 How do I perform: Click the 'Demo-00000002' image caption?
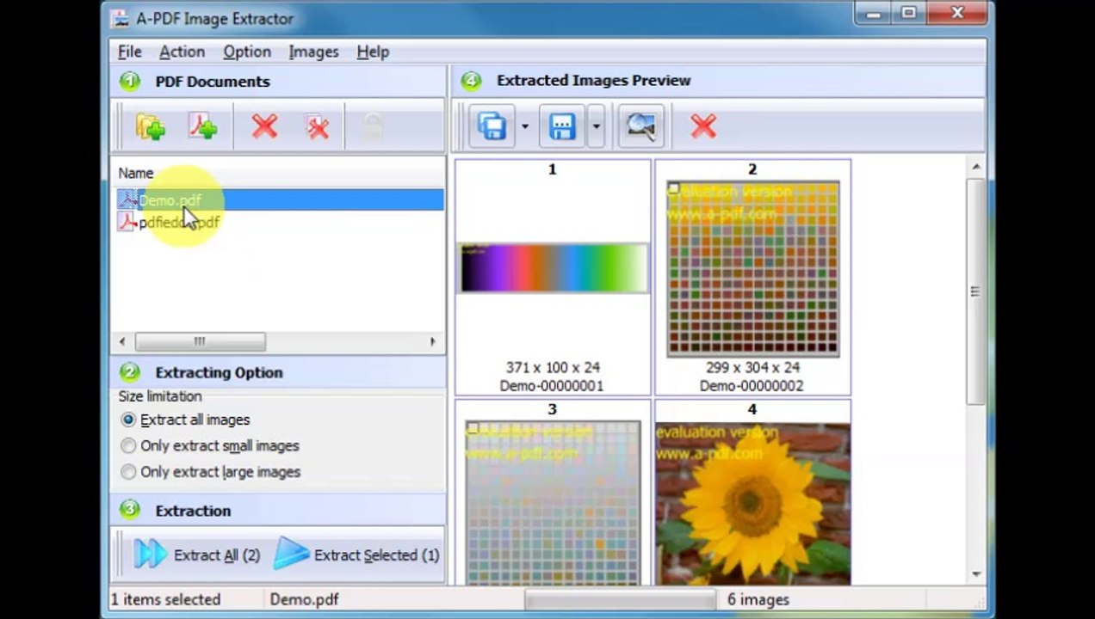click(752, 386)
